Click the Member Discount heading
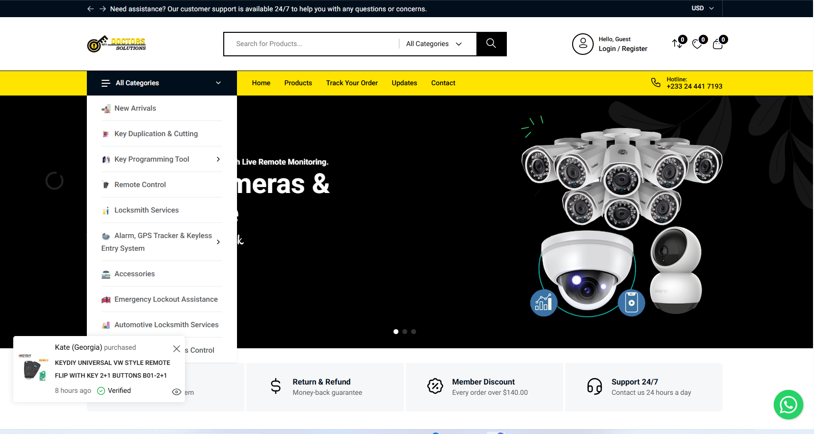 483,382
